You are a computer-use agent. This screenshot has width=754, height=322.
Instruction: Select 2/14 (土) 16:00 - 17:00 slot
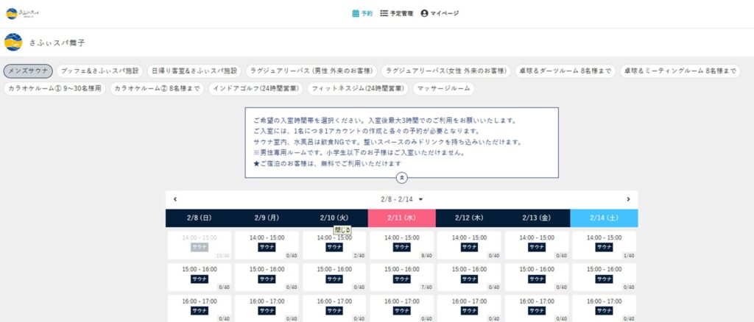pos(604,309)
